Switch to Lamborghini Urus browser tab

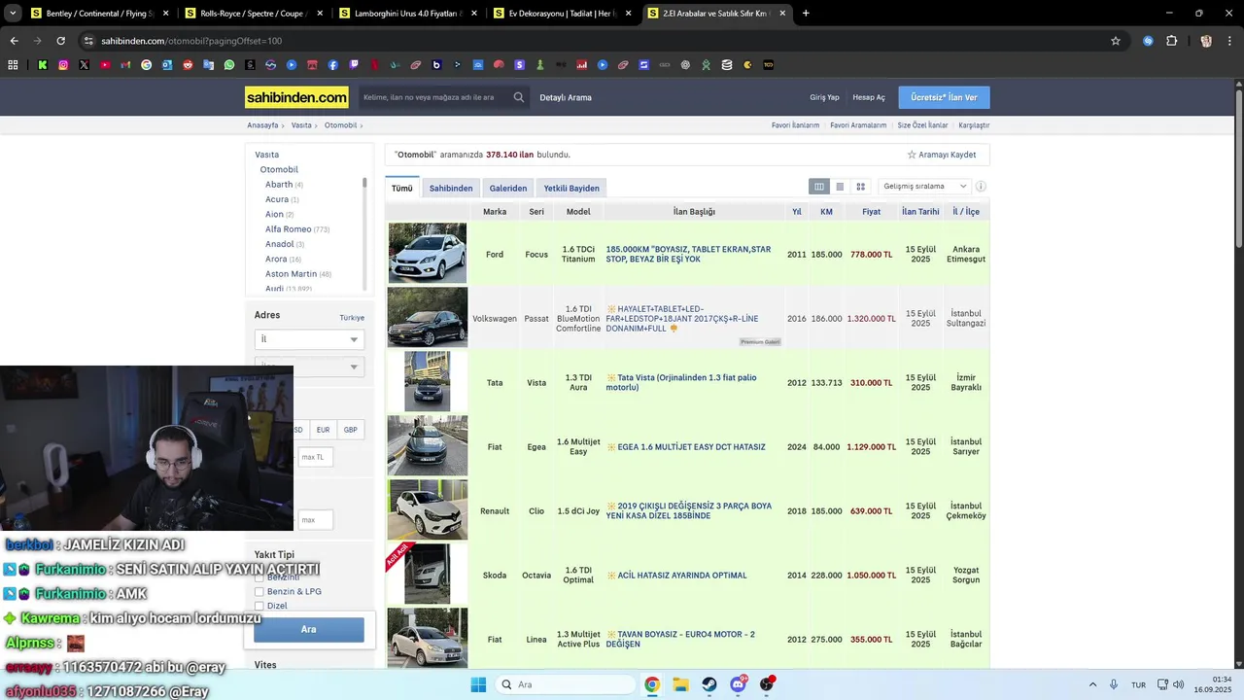click(x=407, y=14)
